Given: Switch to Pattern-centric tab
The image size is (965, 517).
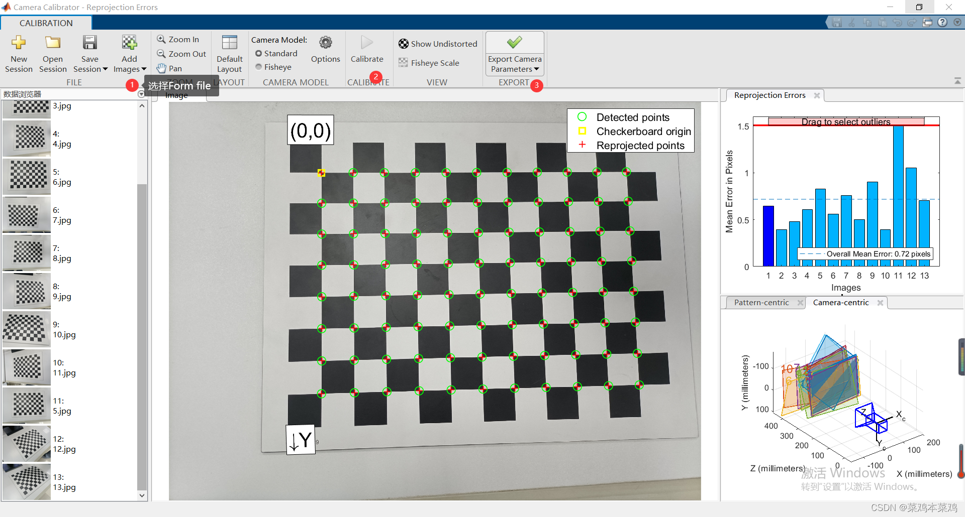Looking at the screenshot, I should pyautogui.click(x=761, y=303).
